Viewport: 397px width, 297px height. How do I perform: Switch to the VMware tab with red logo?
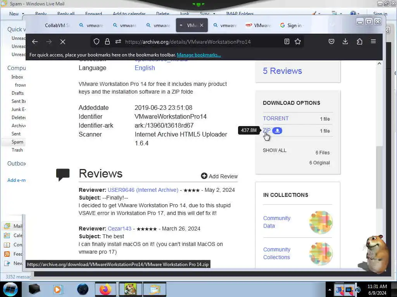tap(259, 25)
